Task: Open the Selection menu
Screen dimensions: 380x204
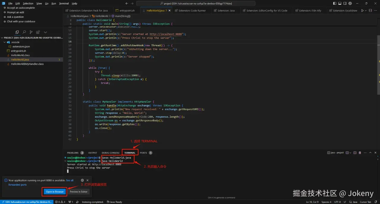Action: pos(28,3)
